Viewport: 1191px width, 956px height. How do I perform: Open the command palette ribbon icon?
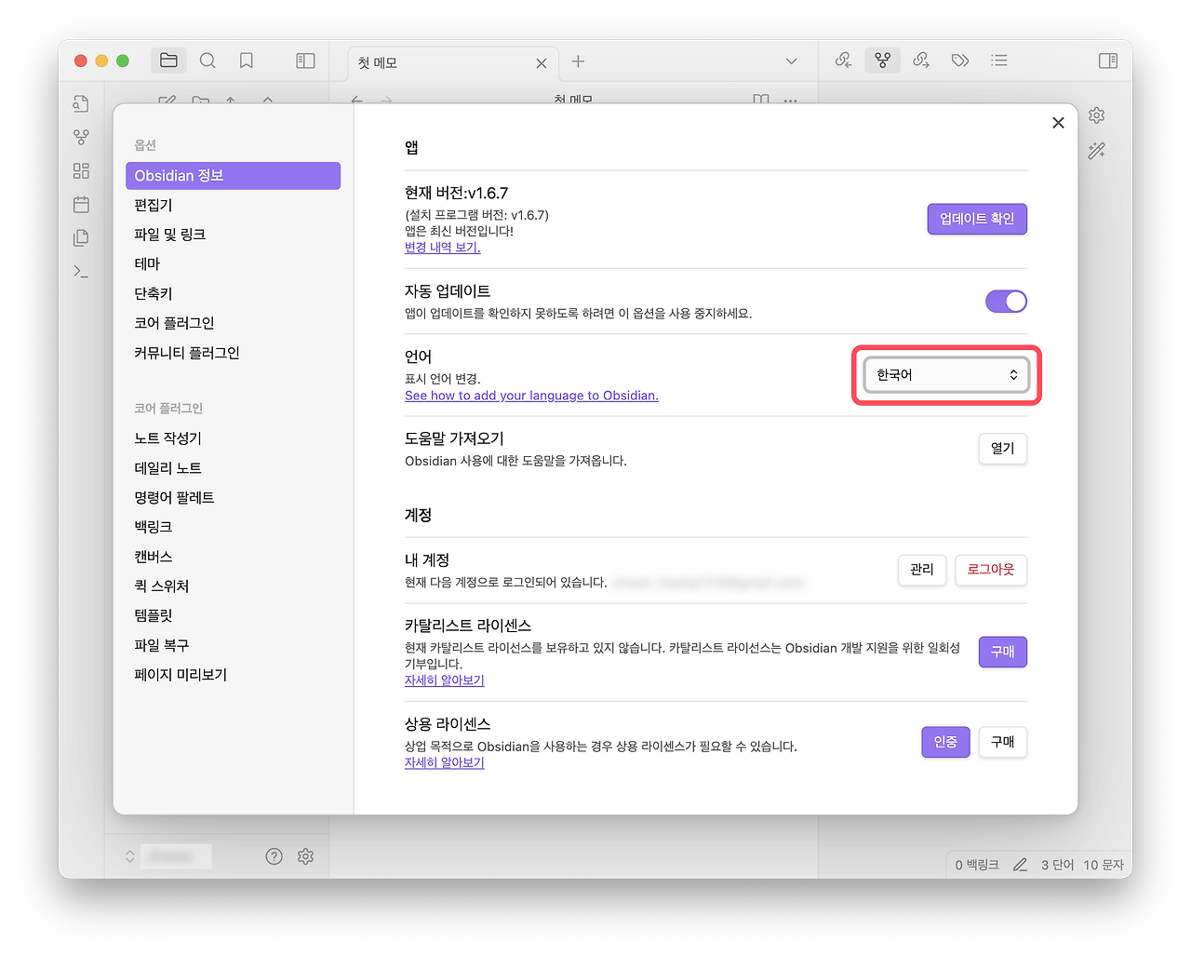[x=81, y=272]
